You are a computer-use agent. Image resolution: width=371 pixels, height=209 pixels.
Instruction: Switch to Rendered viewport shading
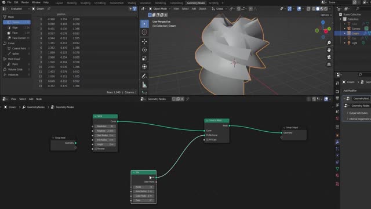(x=326, y=9)
